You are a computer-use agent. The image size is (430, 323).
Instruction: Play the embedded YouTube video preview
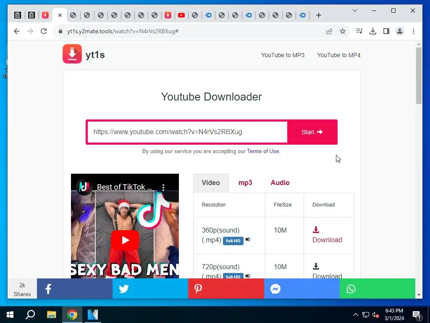[x=125, y=240]
